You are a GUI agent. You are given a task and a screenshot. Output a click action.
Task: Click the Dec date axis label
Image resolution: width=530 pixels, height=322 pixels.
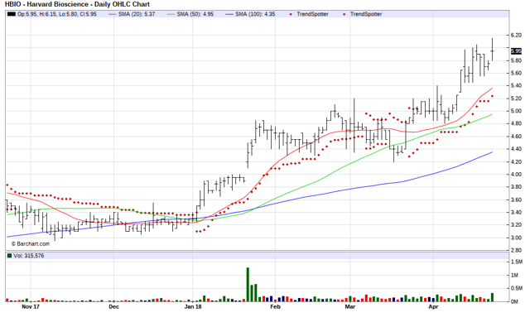tap(114, 307)
